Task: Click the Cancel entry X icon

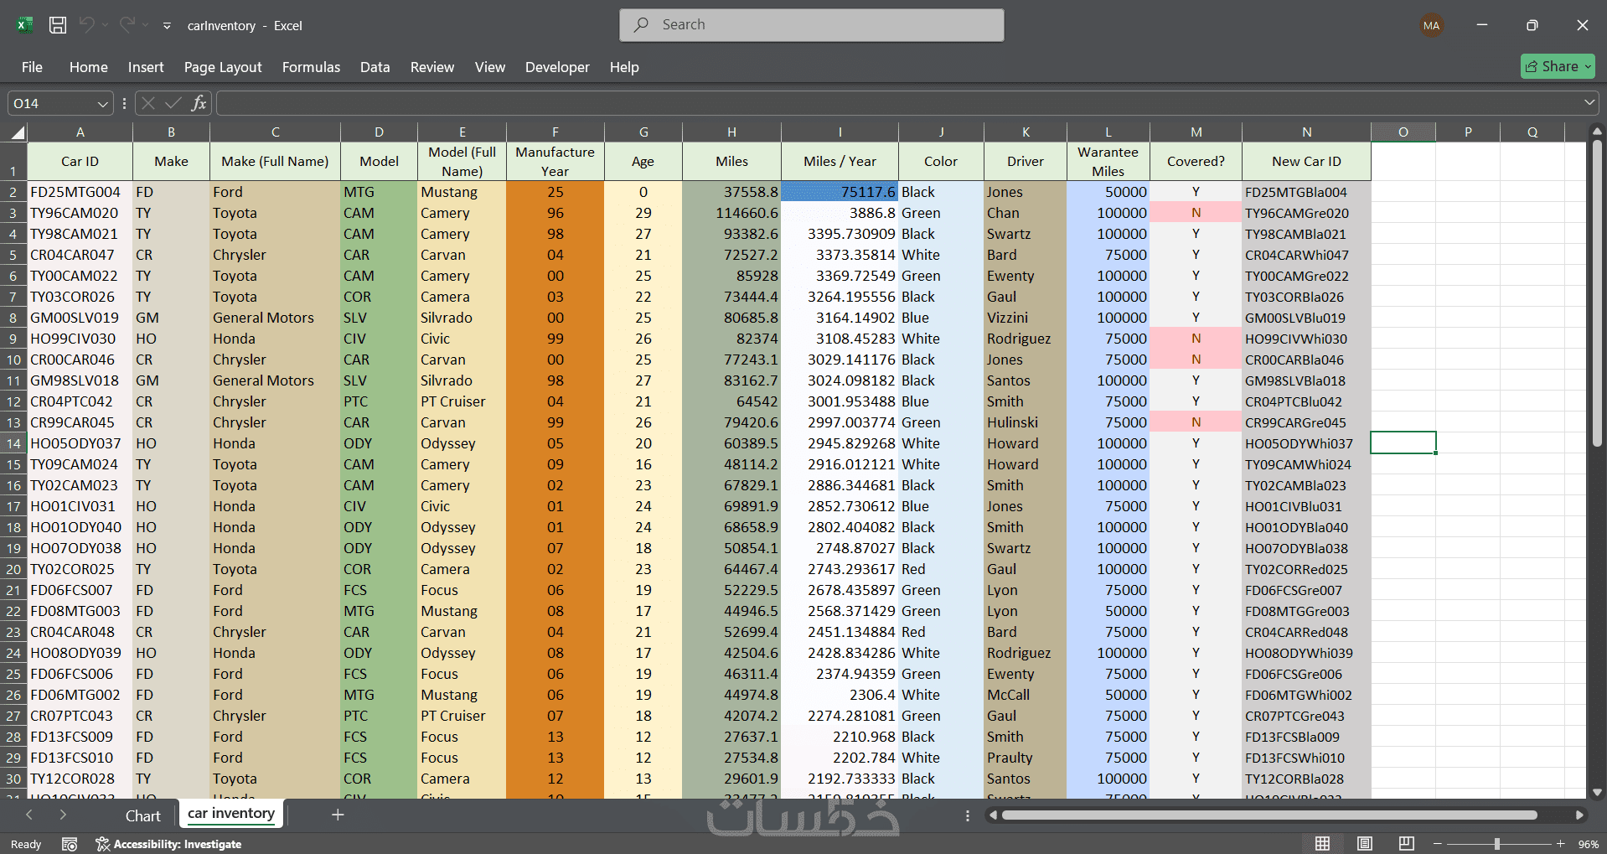Action: pos(148,103)
